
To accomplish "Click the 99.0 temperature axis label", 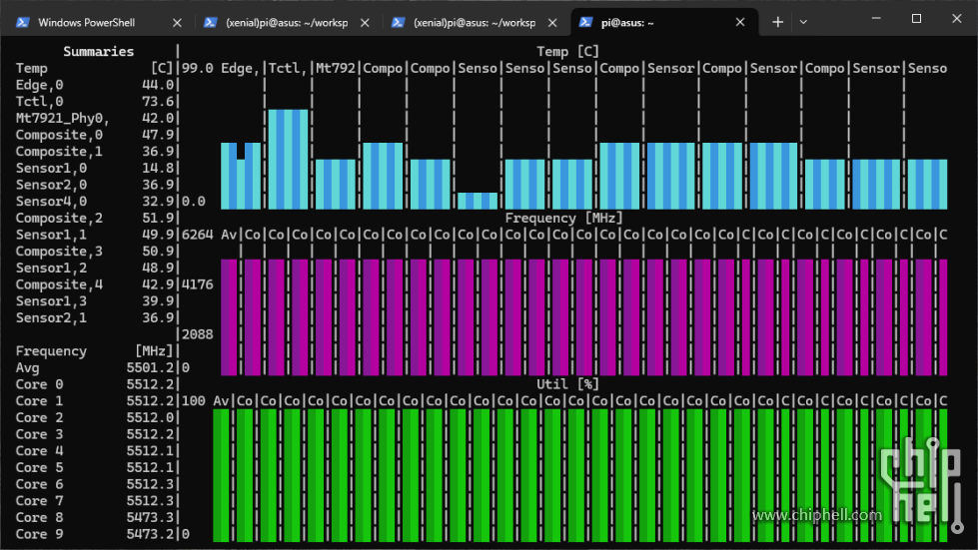I will pos(198,69).
